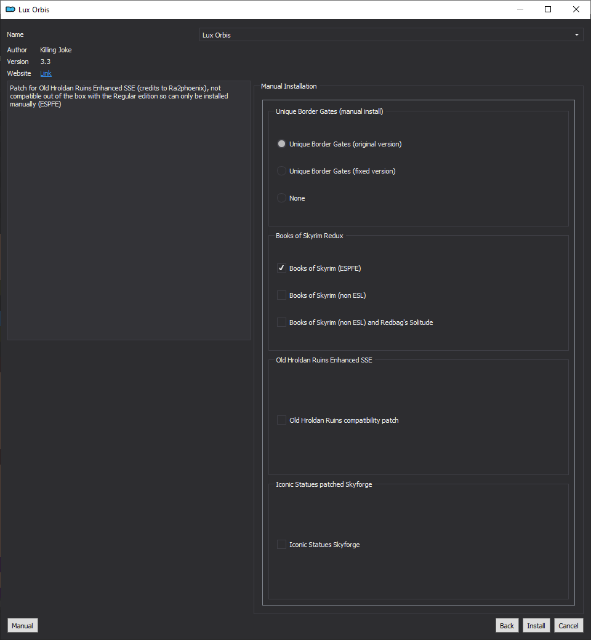Image resolution: width=591 pixels, height=640 pixels.
Task: Click 'Iconic Statues patched Skyforge' heading
Action: (324, 484)
